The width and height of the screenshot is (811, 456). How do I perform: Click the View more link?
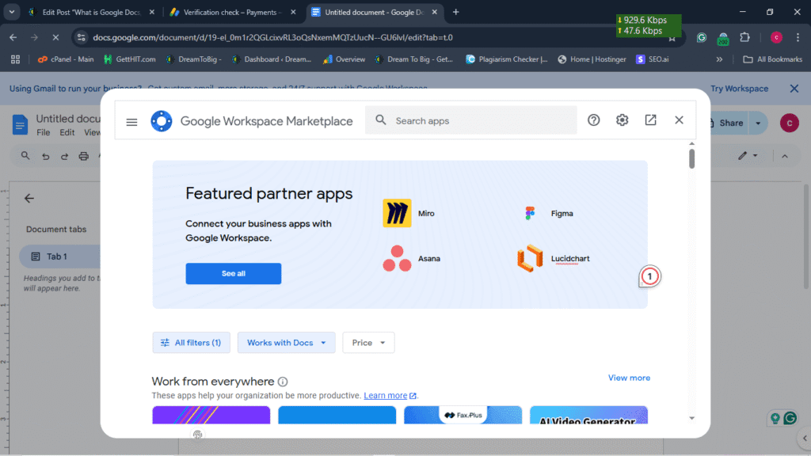click(629, 378)
